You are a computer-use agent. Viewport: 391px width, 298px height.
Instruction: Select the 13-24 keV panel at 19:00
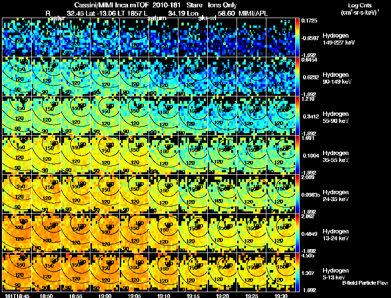pos(105,233)
